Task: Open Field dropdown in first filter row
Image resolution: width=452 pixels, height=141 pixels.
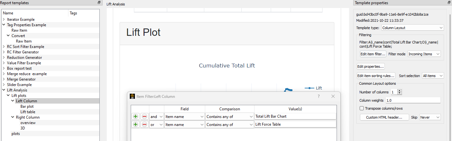Action: (x=184, y=117)
